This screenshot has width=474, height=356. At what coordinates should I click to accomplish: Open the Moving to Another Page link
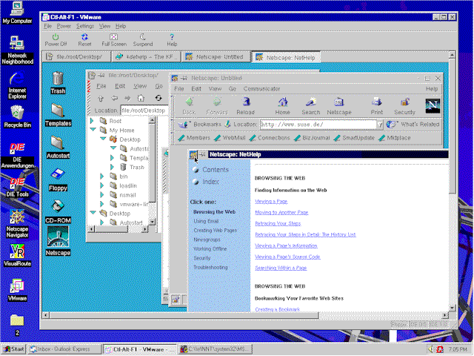[x=281, y=213]
